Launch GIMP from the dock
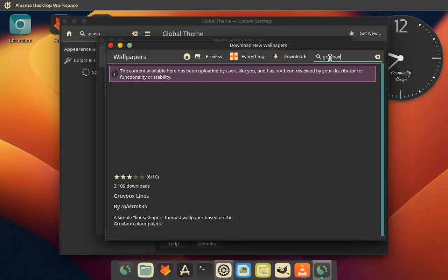The height and width of the screenshot is (280, 448). pyautogui.click(x=282, y=270)
